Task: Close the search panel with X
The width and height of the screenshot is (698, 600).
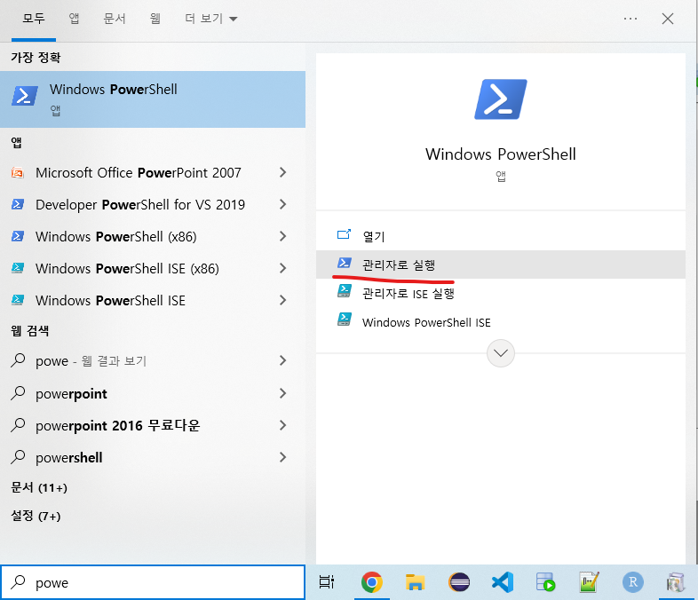Action: click(667, 19)
